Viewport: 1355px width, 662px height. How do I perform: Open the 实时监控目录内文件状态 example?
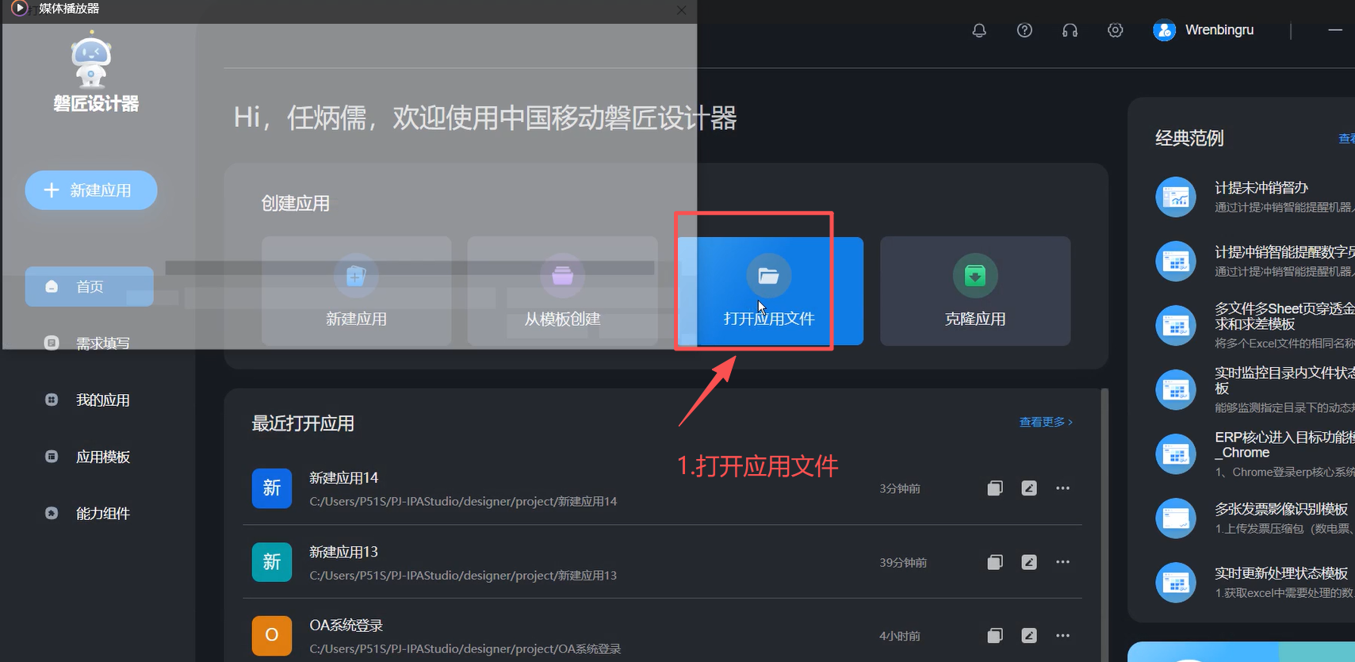[x=1284, y=381]
